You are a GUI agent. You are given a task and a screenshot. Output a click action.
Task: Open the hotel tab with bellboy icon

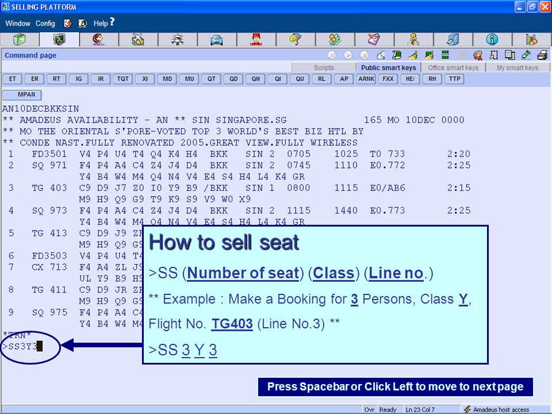pos(256,40)
